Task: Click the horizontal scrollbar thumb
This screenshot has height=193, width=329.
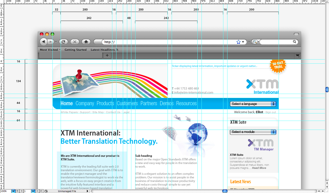Action: point(225,191)
